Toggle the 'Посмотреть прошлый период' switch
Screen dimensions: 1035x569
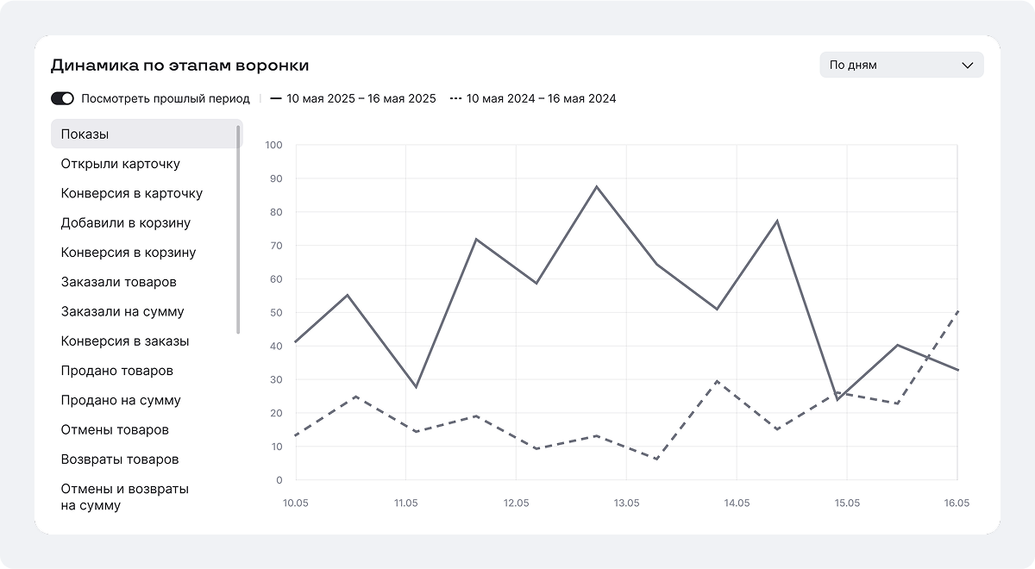pos(62,98)
